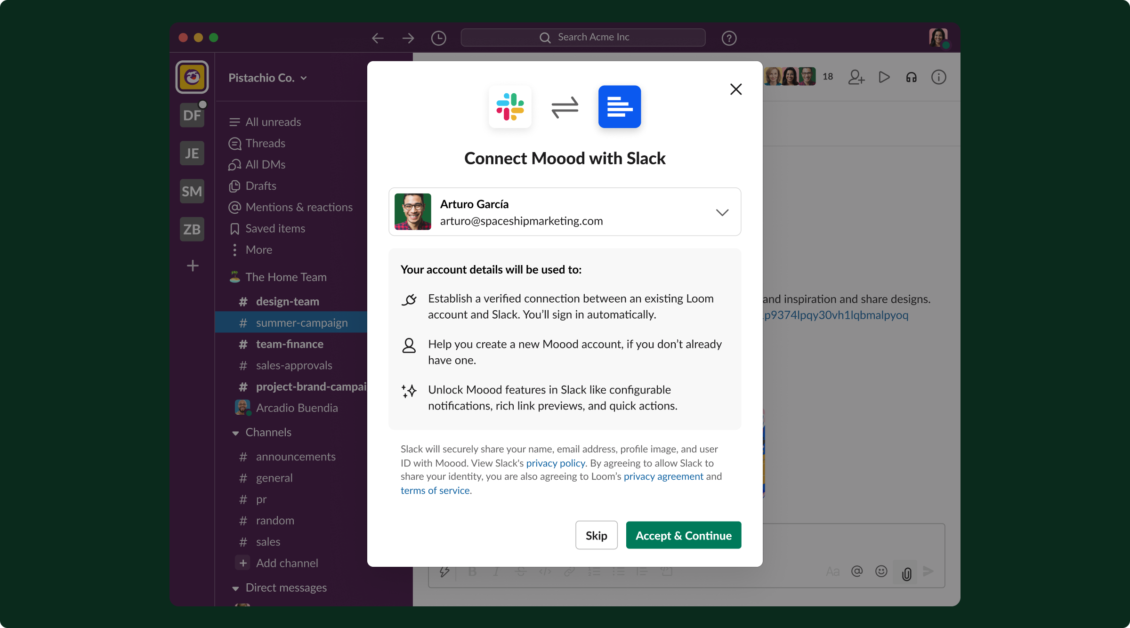The height and width of the screenshot is (628, 1130).
Task: Click the member avatars showing 18
Action: [x=799, y=76]
